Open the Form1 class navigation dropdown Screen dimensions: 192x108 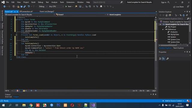click(x=81, y=15)
